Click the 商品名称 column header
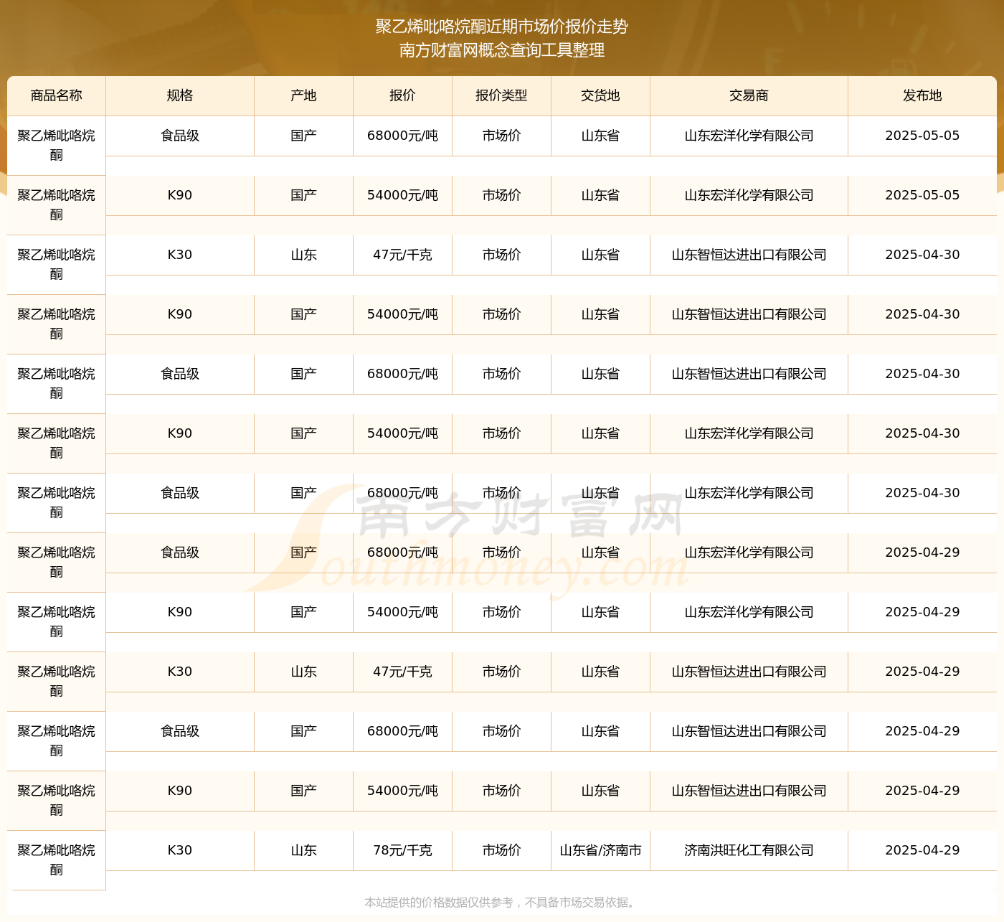This screenshot has width=1004, height=922. [x=57, y=96]
